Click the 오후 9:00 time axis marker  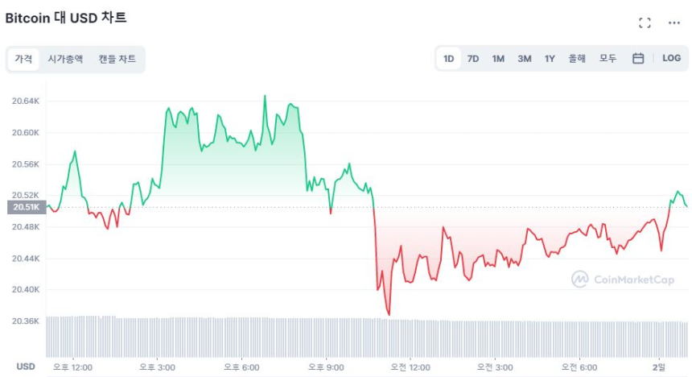coord(326,367)
